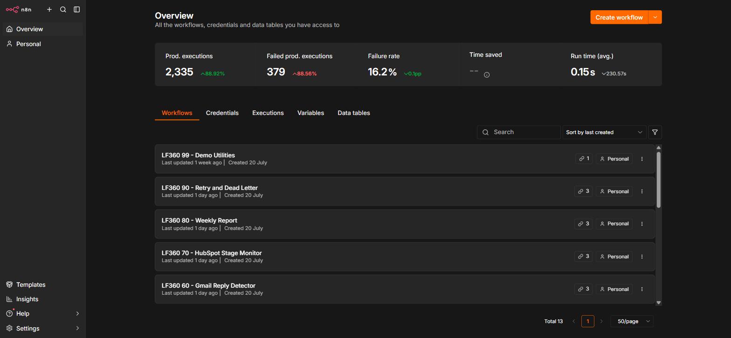This screenshot has height=338, width=731.
Task: Open three-dot menu for Gmail Reply Detector
Action: [642, 289]
